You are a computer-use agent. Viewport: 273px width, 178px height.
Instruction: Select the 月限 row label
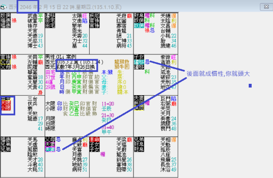50,119
